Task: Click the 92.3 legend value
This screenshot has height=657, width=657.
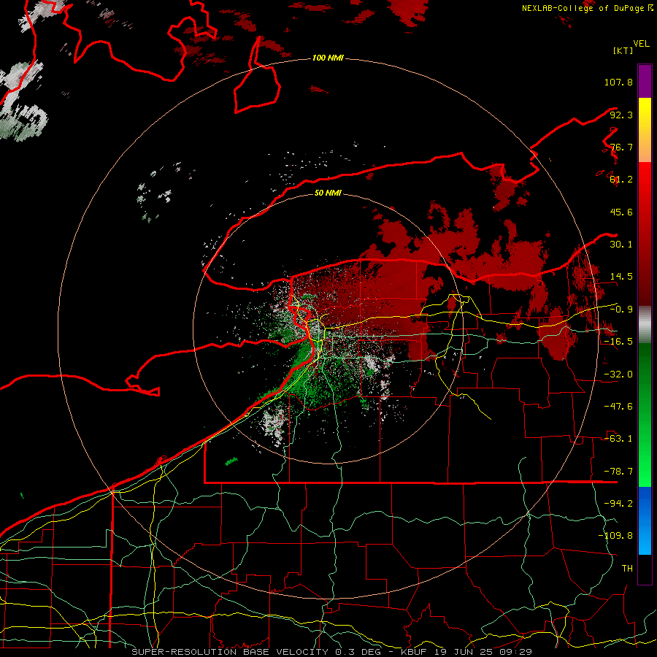Action: click(x=621, y=115)
